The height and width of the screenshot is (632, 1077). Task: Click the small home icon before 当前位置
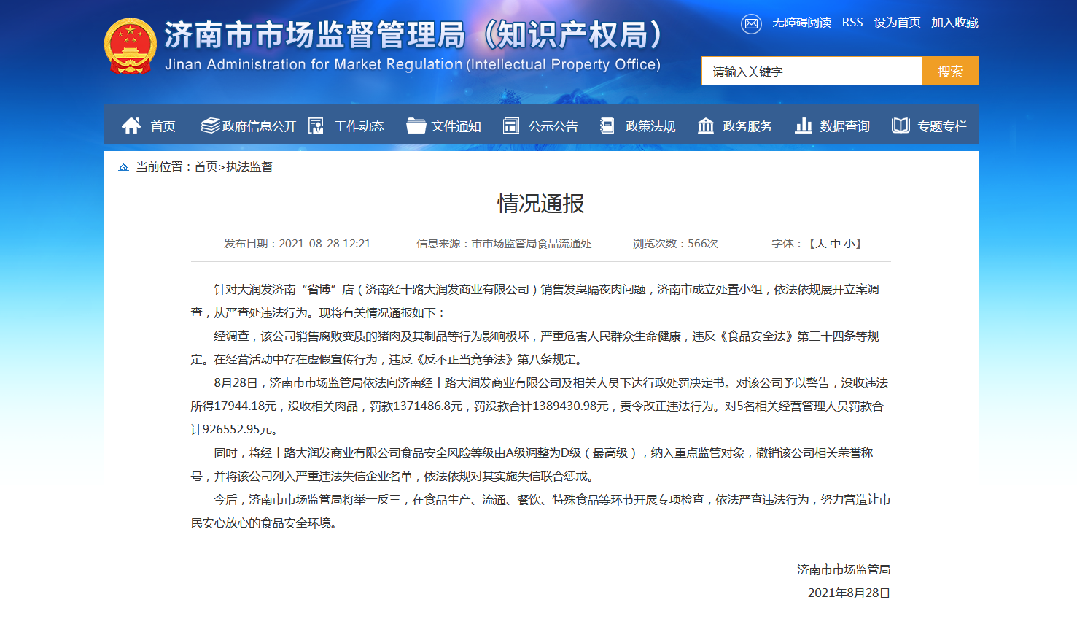pyautogui.click(x=123, y=167)
